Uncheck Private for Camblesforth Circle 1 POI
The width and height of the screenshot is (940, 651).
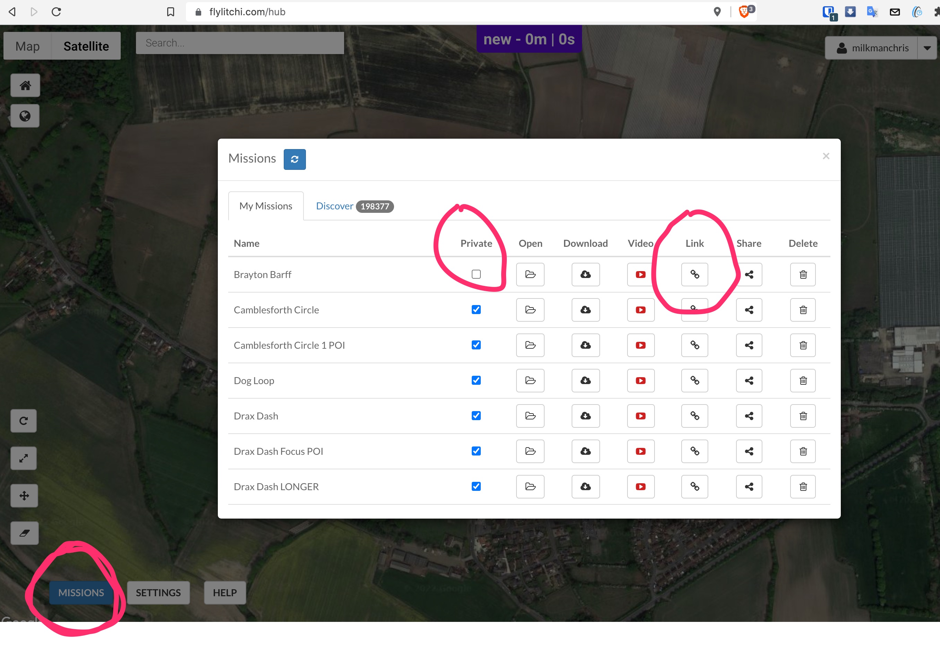pyautogui.click(x=476, y=345)
